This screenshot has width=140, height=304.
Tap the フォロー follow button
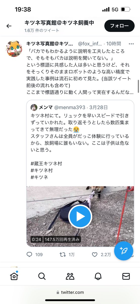pyautogui.click(x=119, y=26)
